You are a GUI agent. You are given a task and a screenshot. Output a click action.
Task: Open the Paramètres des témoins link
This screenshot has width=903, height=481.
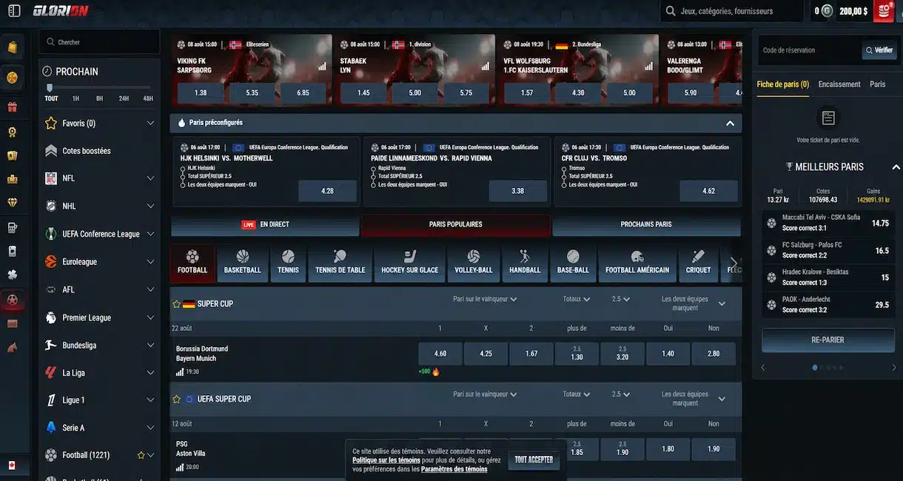click(454, 469)
